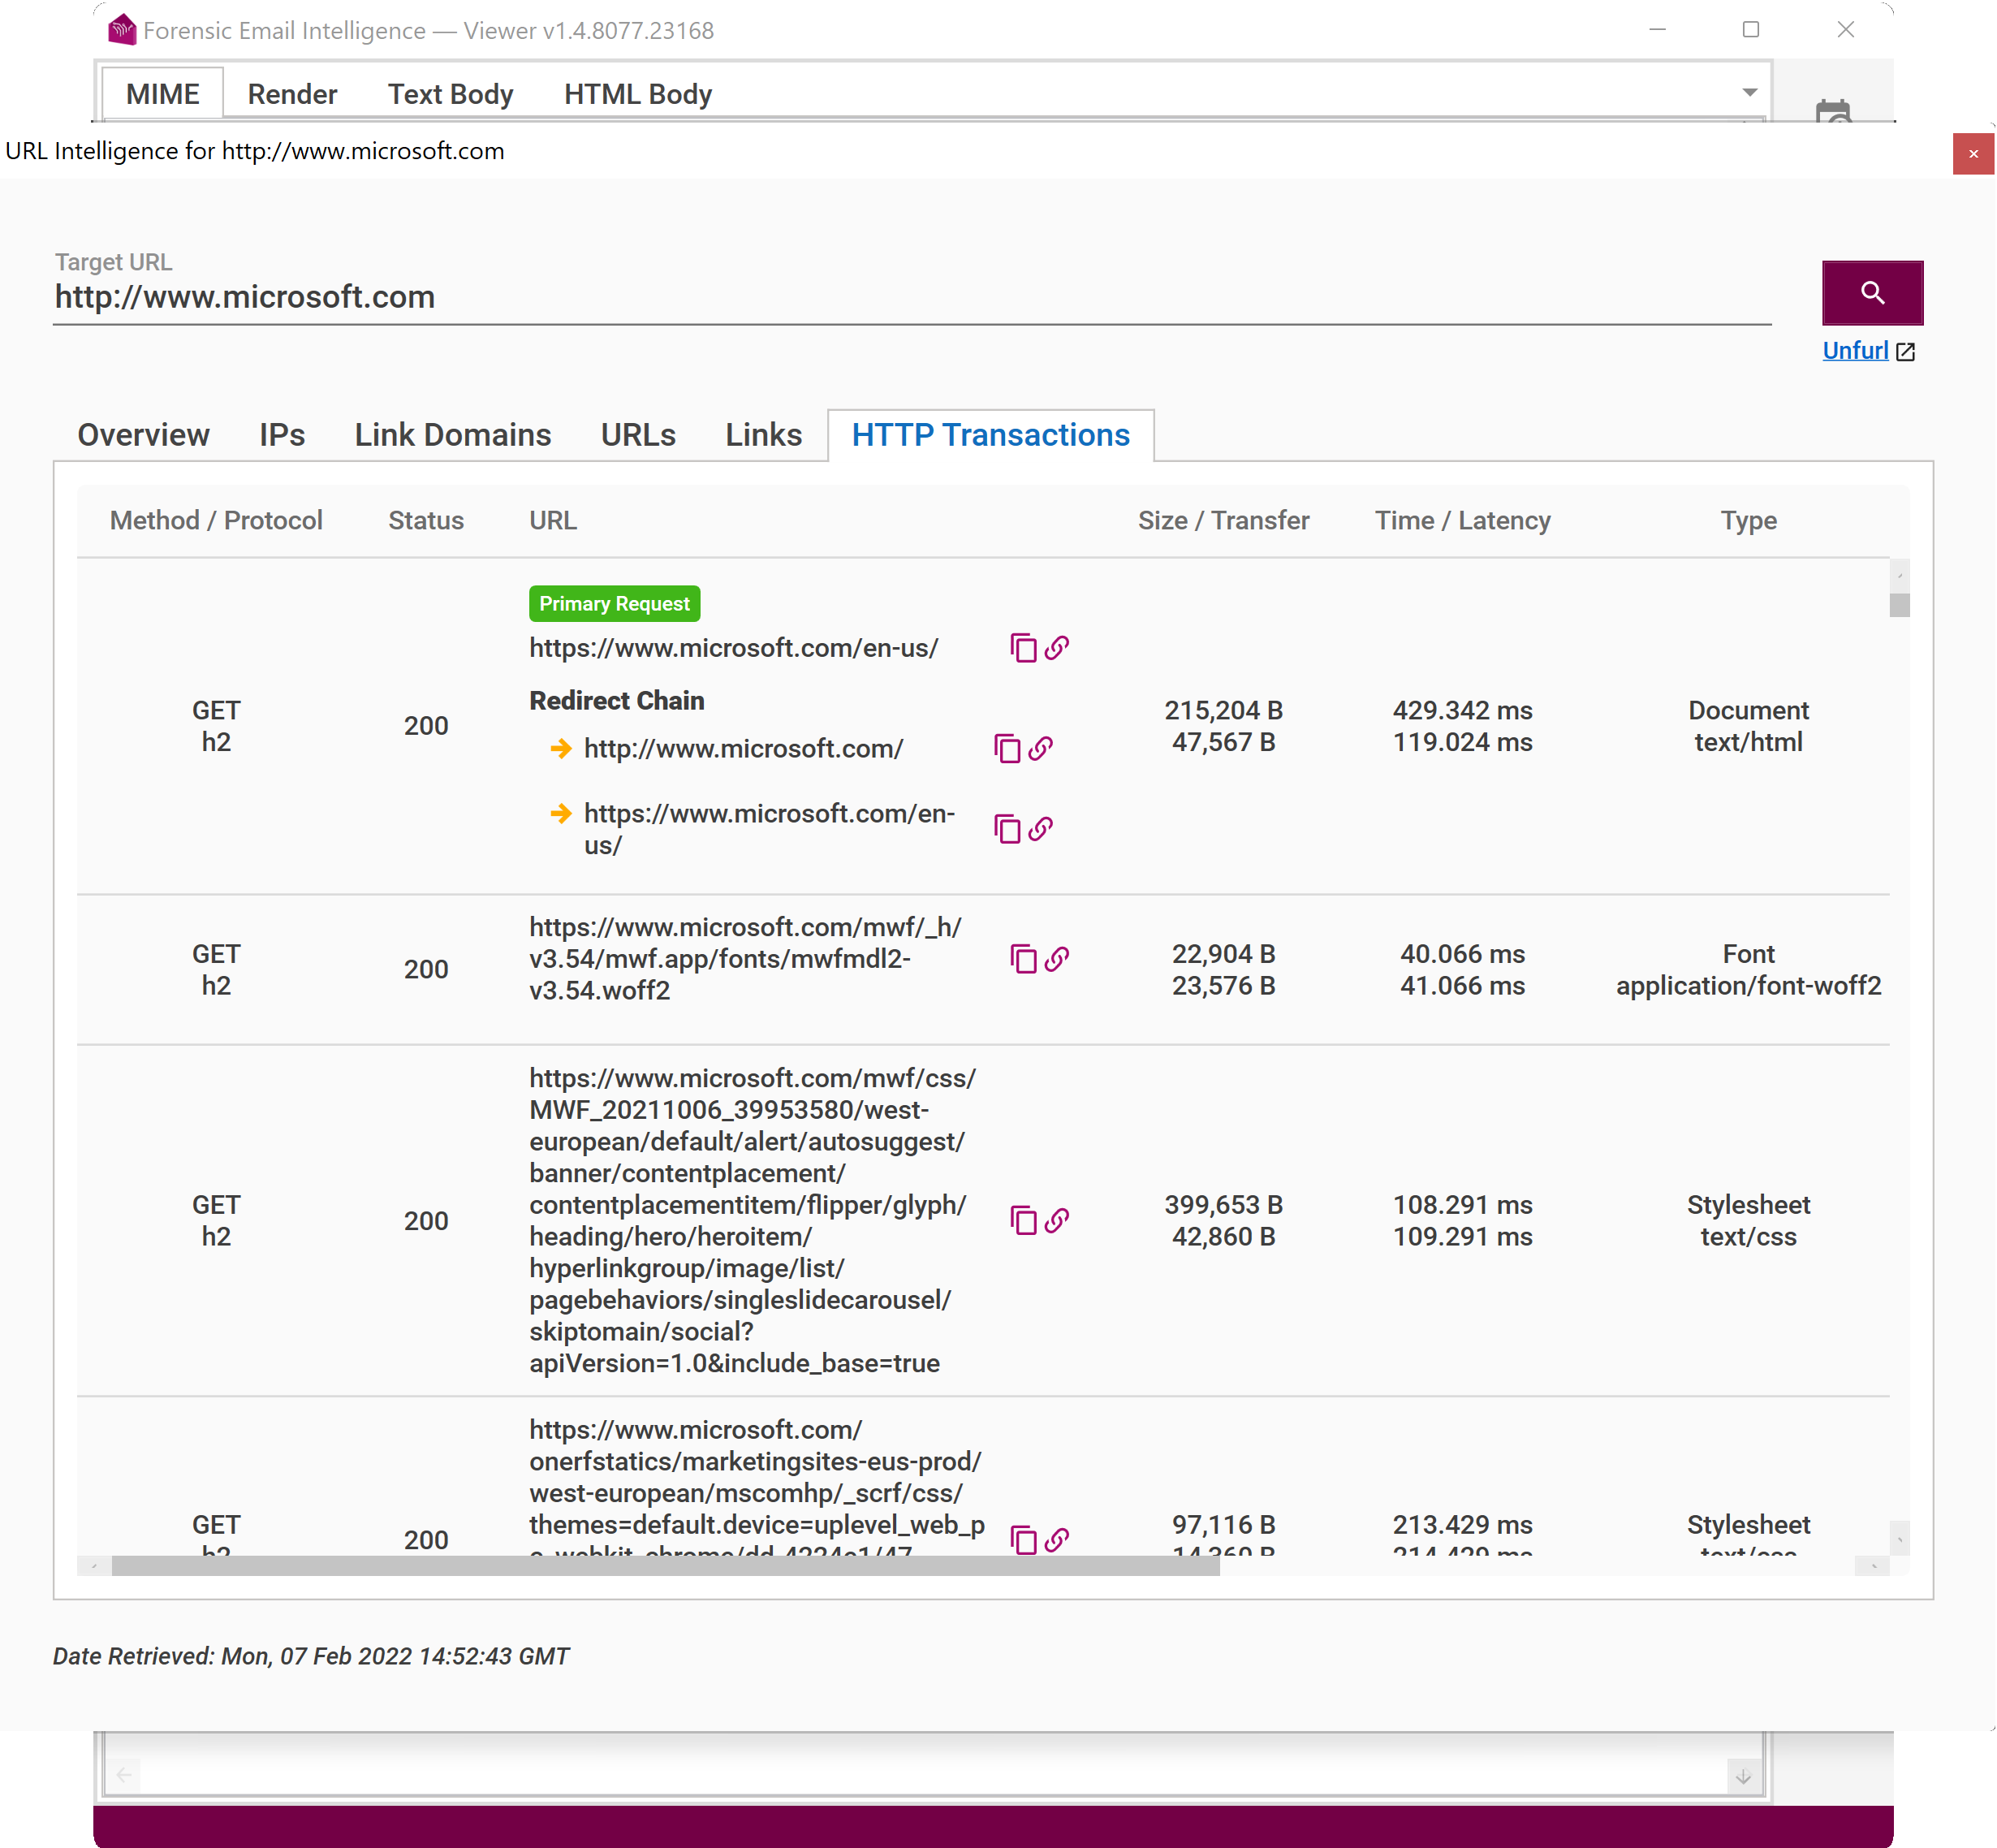Image resolution: width=1997 pixels, height=1848 pixels.
Task: Click the horizontal scrollbar under transactions table
Action: tap(665, 1566)
